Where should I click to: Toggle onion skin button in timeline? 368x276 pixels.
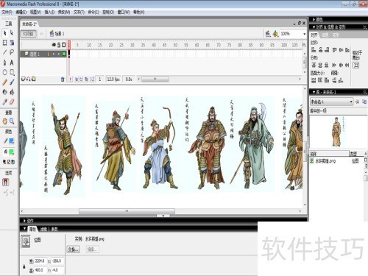pyautogui.click(x=77, y=79)
